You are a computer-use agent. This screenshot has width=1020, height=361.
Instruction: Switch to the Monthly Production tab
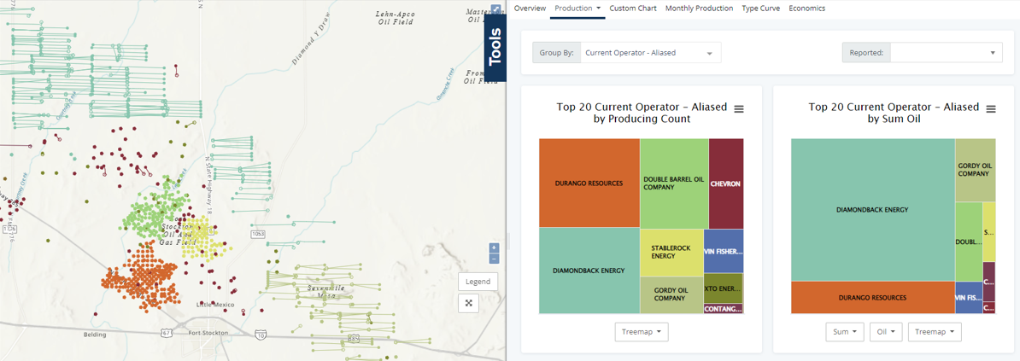coord(700,9)
